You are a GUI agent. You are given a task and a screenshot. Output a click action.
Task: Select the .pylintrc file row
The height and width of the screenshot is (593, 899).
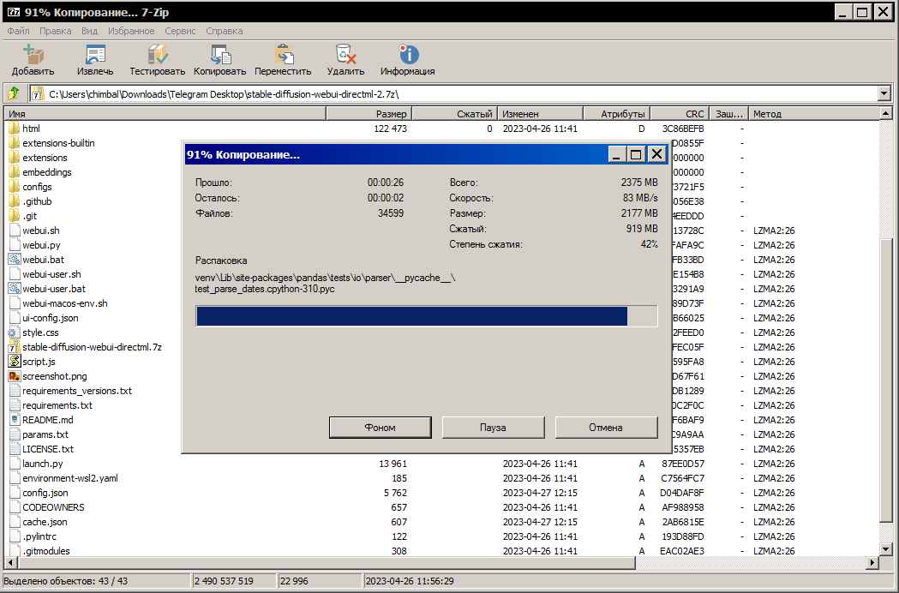[x=441, y=536]
